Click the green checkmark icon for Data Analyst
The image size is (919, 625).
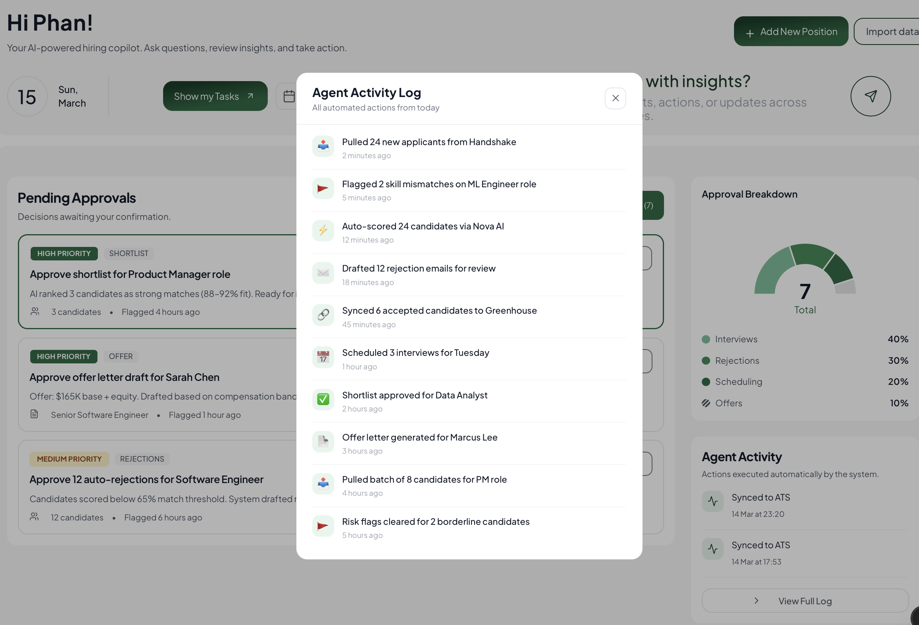[323, 399]
